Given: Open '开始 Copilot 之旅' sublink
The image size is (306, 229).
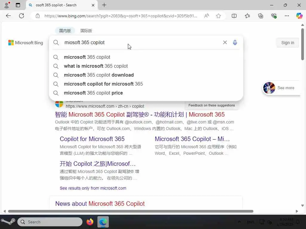Looking at the screenshot, I should 98,164.
